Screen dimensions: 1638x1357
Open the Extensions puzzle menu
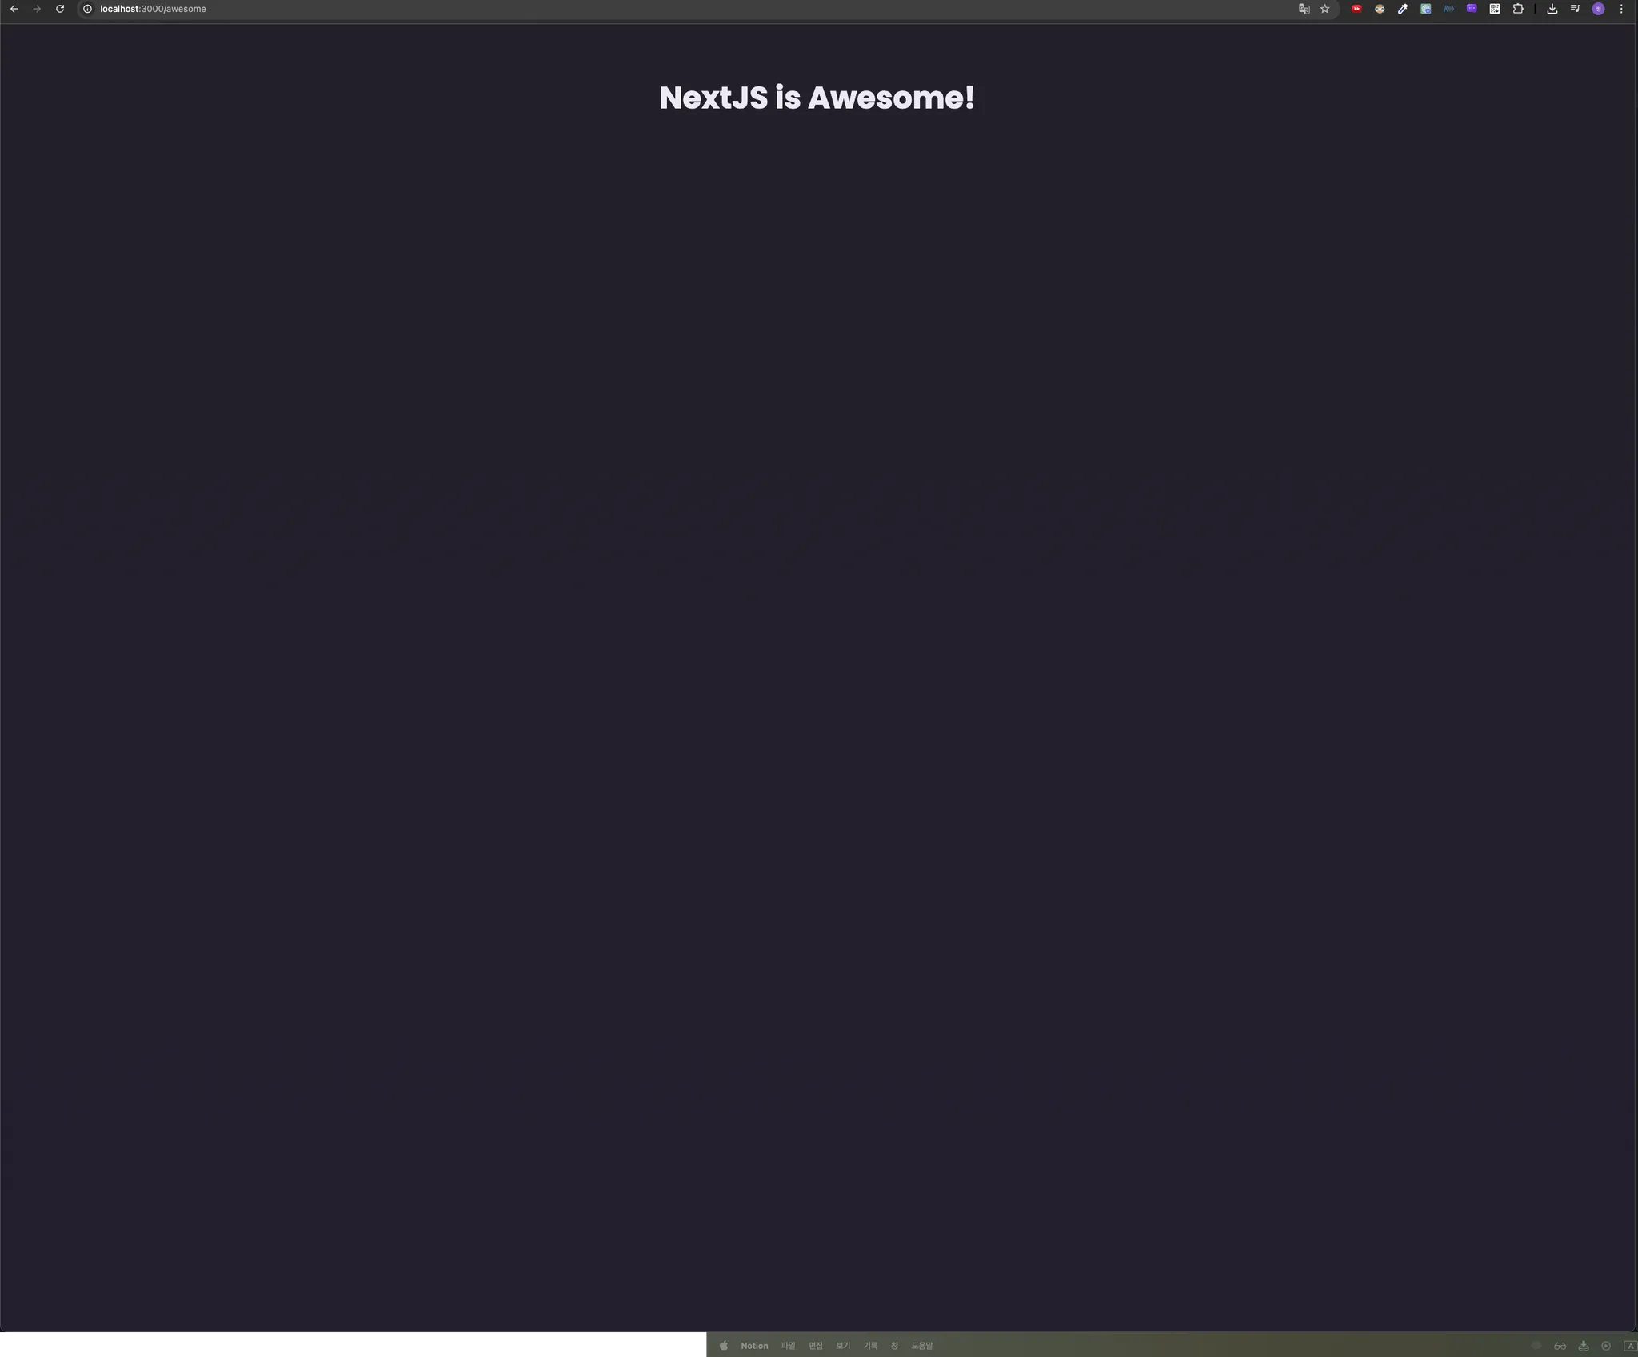pyautogui.click(x=1518, y=9)
